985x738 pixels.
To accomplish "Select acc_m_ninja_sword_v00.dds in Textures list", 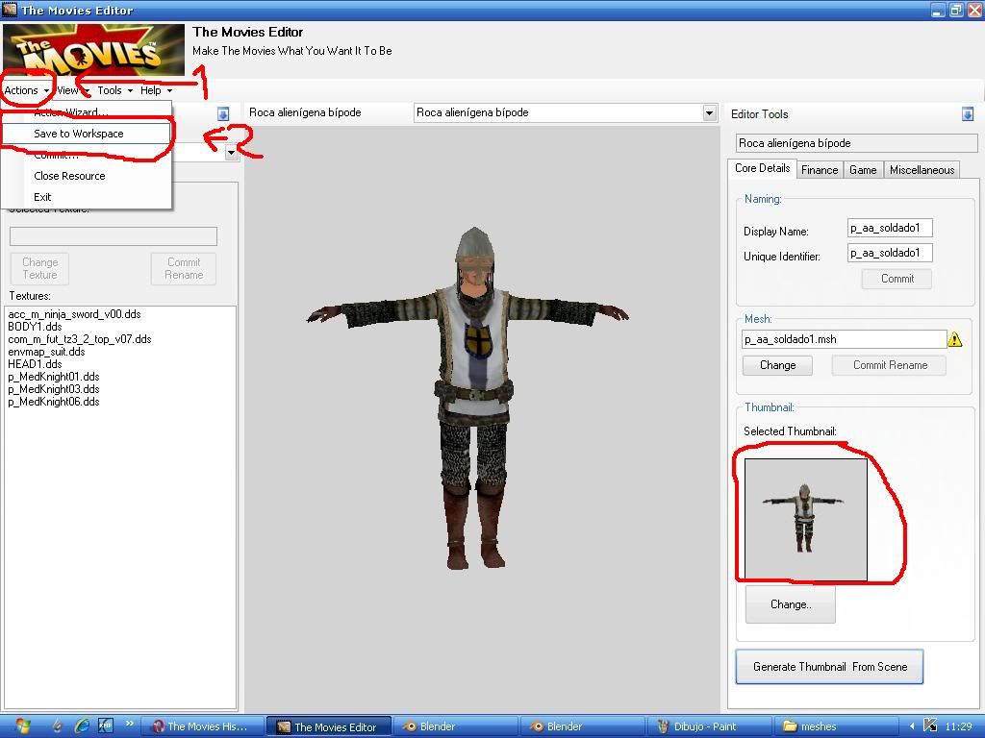I will pyautogui.click(x=74, y=314).
